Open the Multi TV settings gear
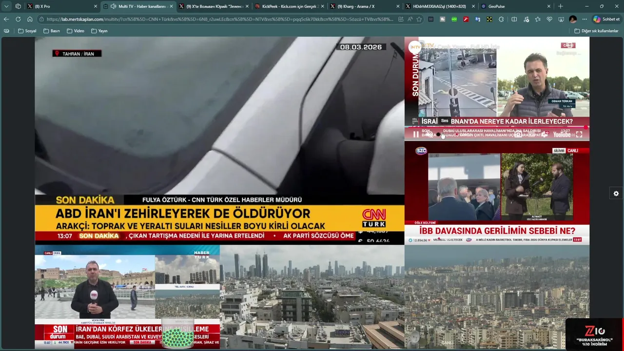The image size is (624, 351). pos(616,194)
